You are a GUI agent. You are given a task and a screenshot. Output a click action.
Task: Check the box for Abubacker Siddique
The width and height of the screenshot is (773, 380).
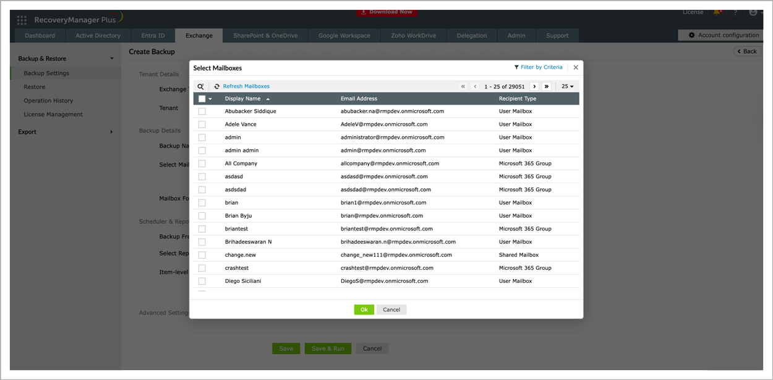point(202,111)
